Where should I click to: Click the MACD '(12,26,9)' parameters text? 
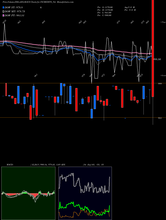tap(35, 165)
